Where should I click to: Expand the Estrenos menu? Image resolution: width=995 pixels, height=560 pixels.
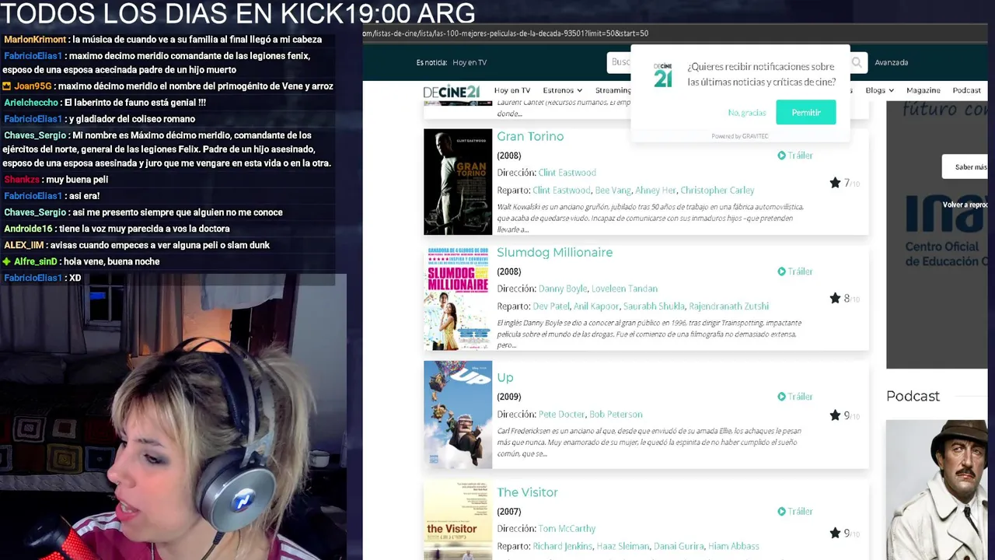563,90
